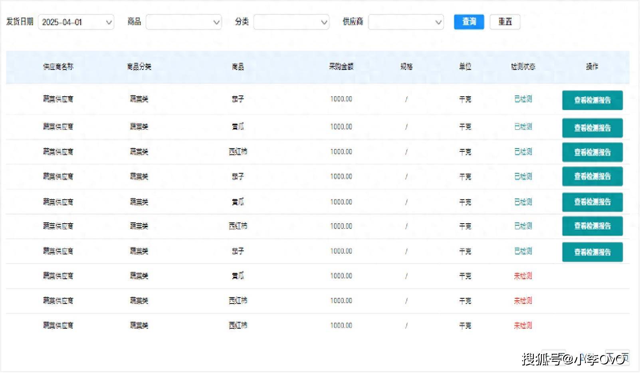Click the 商品分类 column header
Image resolution: width=640 pixels, height=373 pixels.
(139, 67)
